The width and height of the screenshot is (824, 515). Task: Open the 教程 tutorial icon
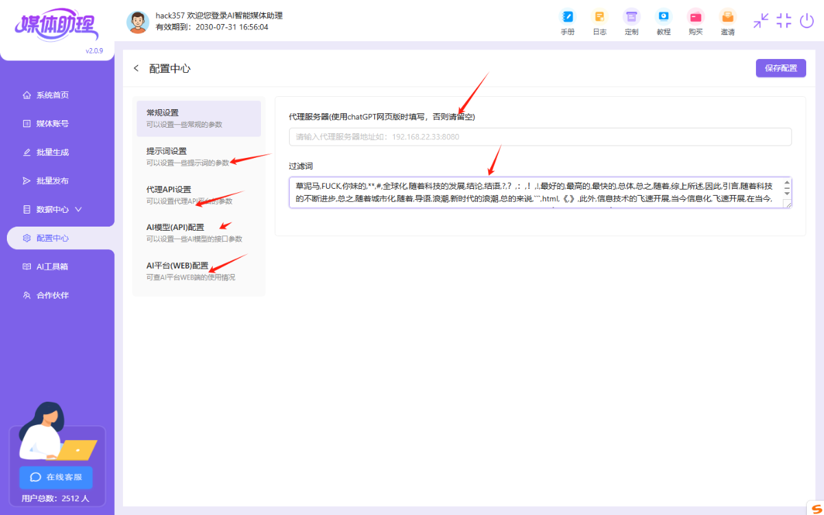click(x=663, y=22)
